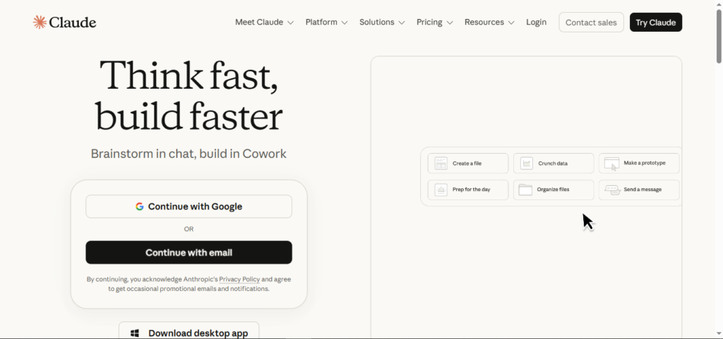723x339 pixels.
Task: Select the Send a message card
Action: 639,190
